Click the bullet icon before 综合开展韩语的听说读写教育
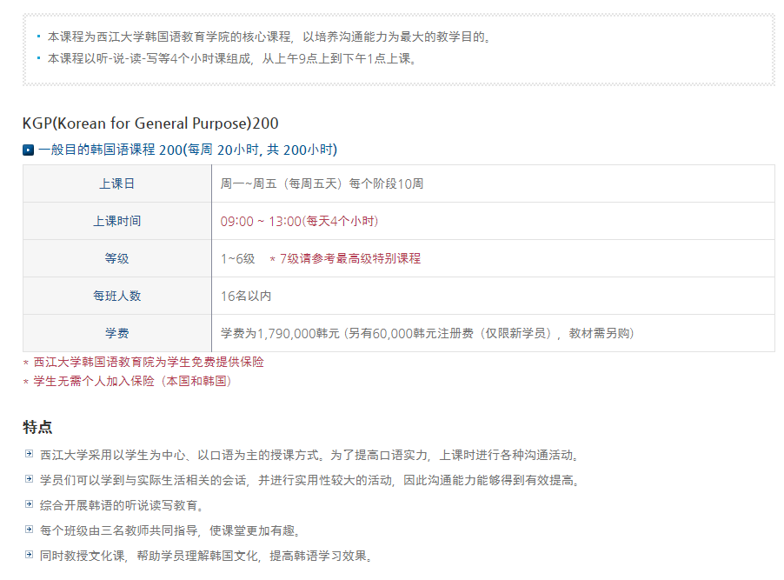The width and height of the screenshot is (784, 580). (30, 504)
